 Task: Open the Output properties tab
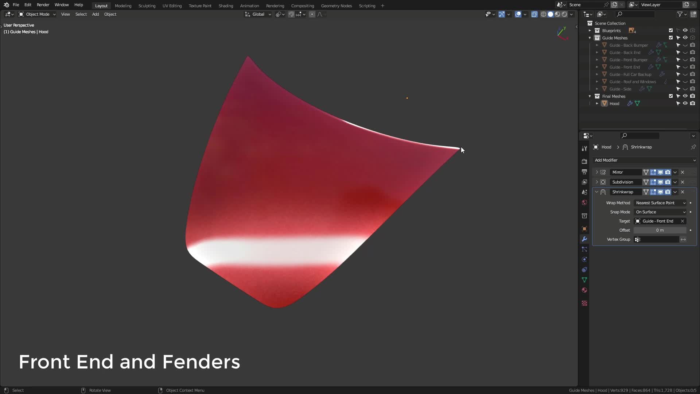[x=584, y=171]
